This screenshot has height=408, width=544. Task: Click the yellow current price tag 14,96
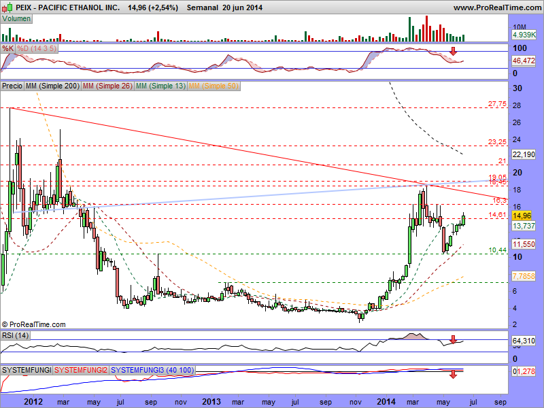tap(522, 216)
